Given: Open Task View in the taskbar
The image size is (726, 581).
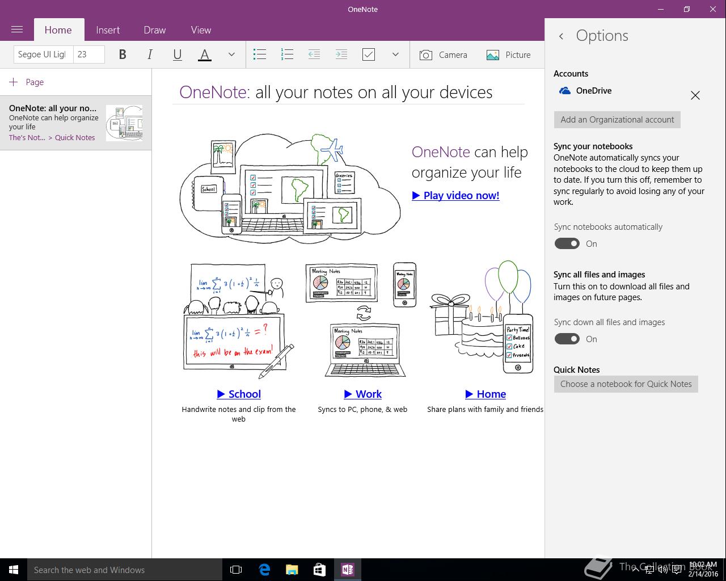Looking at the screenshot, I should [x=236, y=570].
